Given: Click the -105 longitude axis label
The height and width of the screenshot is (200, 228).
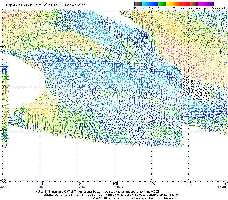Looking at the screenshot, I should pos(114,184).
